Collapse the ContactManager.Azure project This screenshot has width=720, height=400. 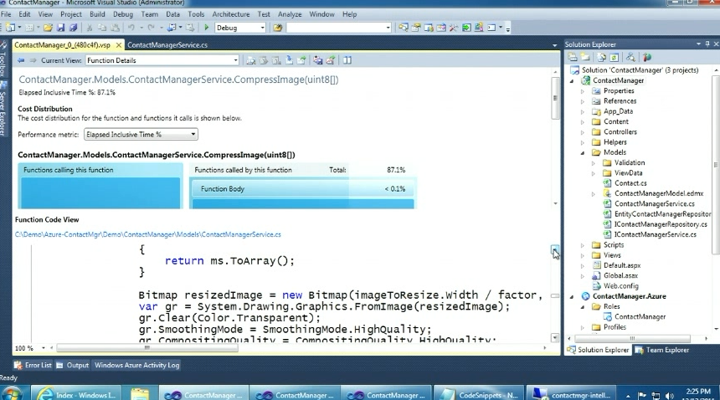572,296
